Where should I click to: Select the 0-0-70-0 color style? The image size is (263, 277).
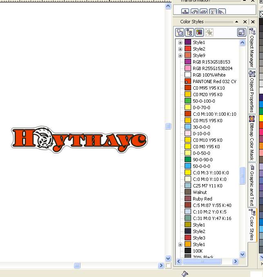click(198, 108)
